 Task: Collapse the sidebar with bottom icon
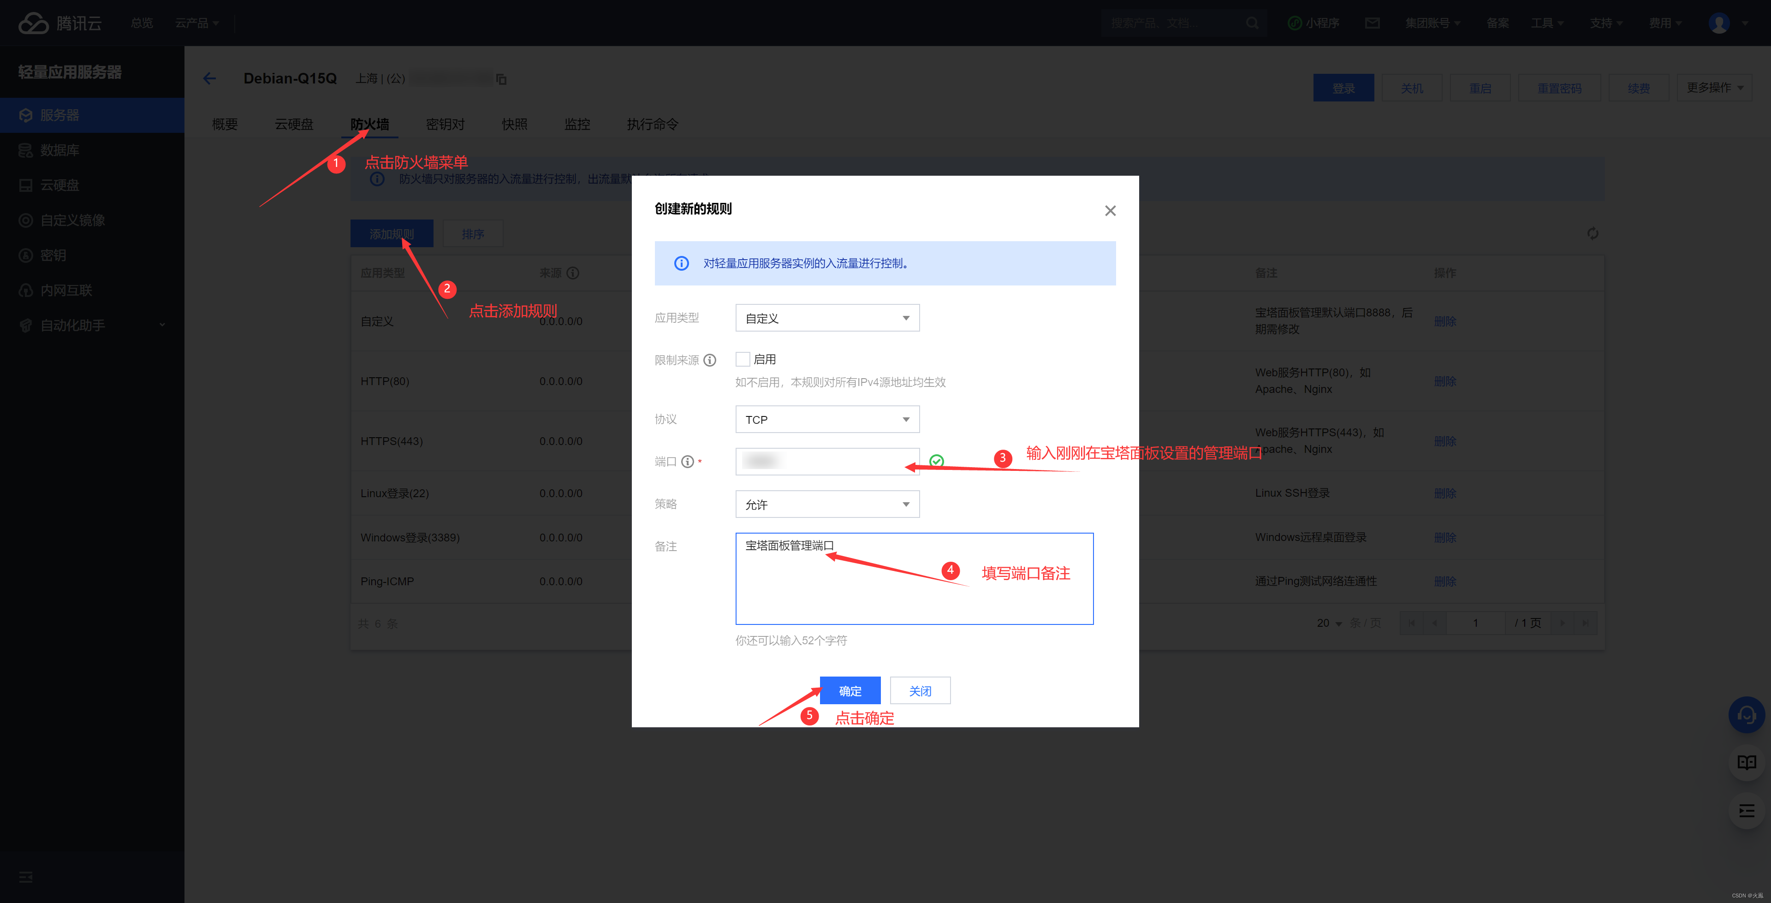[26, 877]
